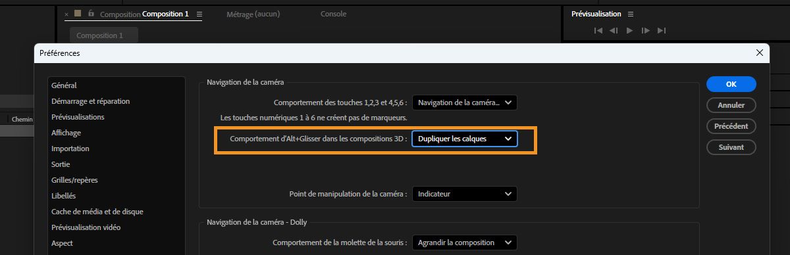Select Affichage preferences category
The image size is (790, 255).
(x=66, y=133)
